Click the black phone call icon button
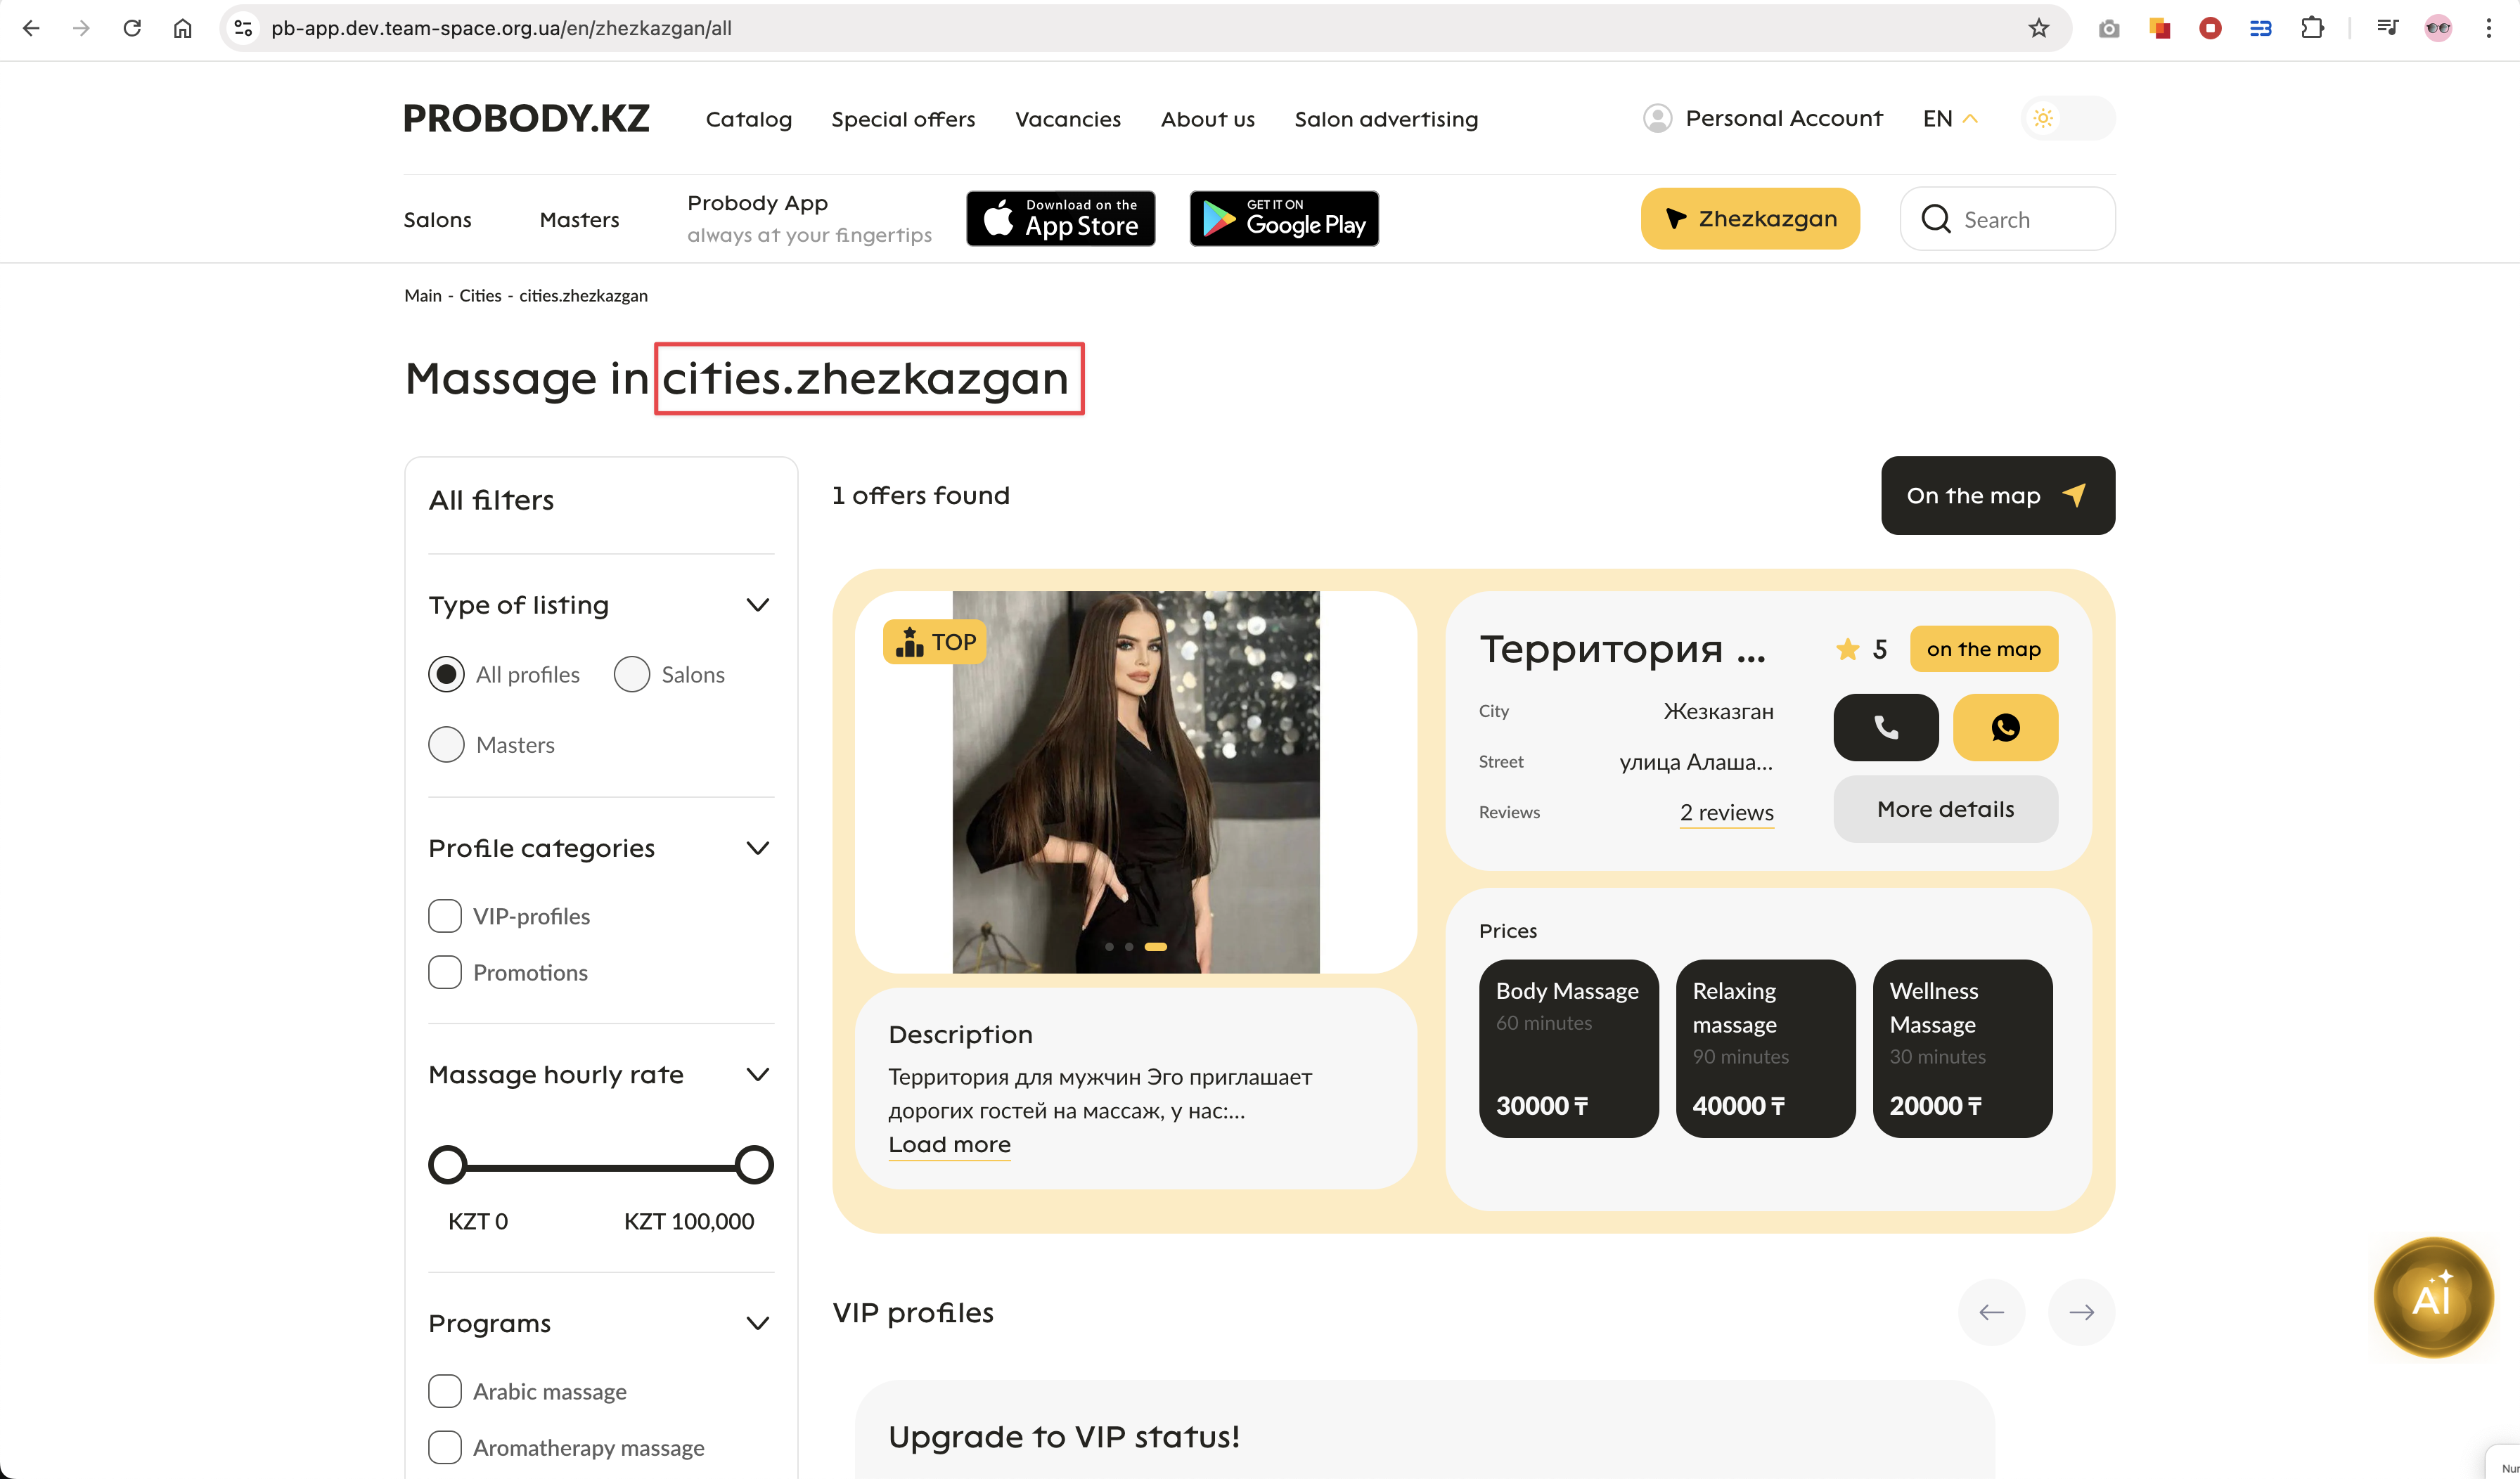 (1885, 727)
